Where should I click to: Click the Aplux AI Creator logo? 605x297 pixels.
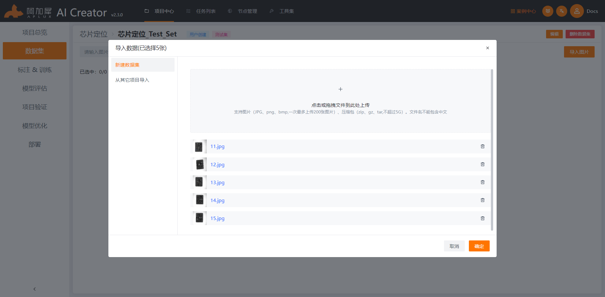coord(63,11)
